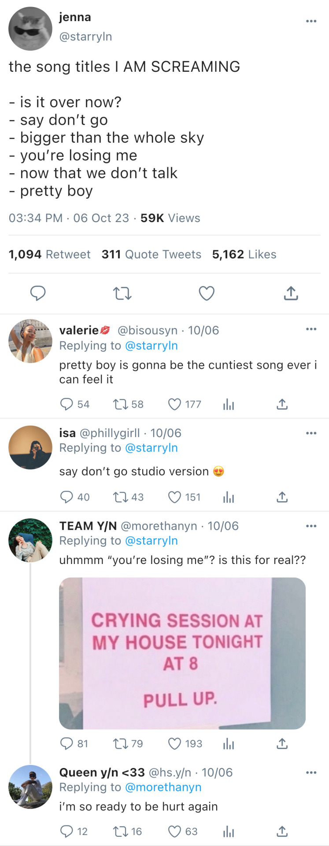The height and width of the screenshot is (846, 329).
Task: Open the crying session image
Action: [182, 653]
